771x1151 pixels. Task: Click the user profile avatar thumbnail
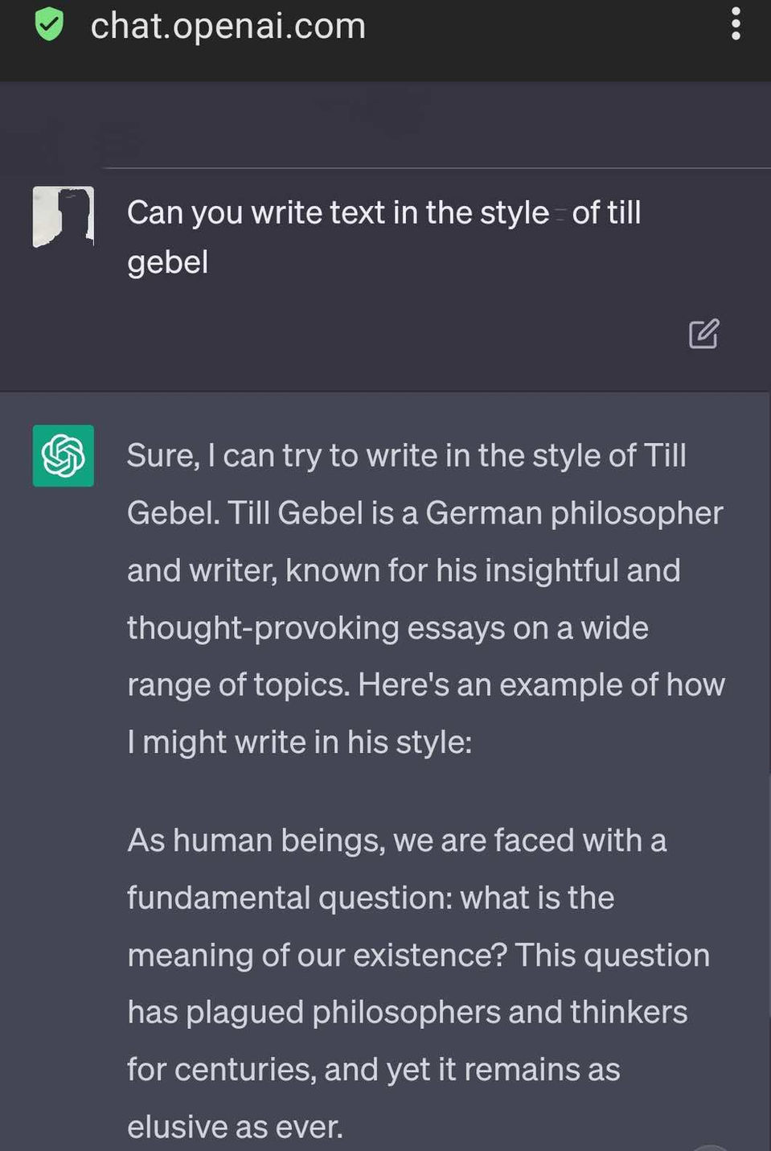coord(63,216)
